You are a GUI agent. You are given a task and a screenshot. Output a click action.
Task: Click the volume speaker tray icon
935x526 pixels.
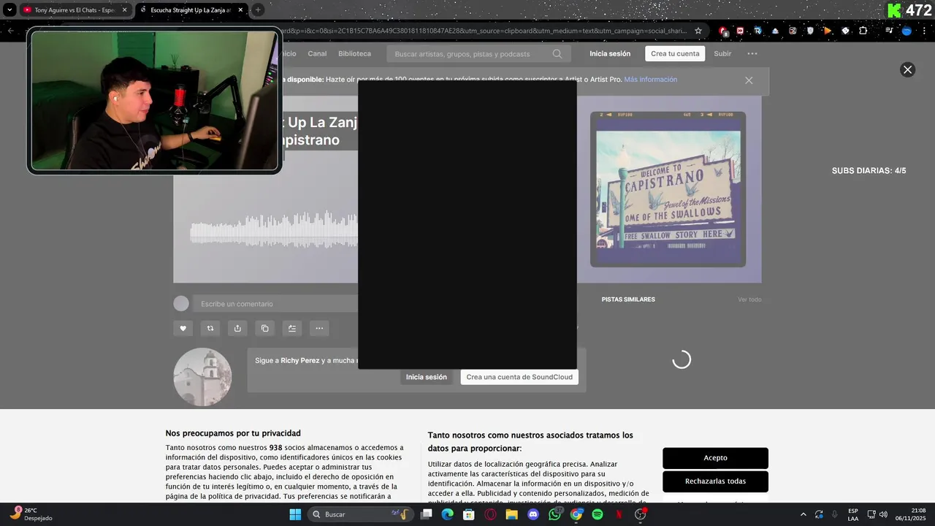pyautogui.click(x=883, y=514)
